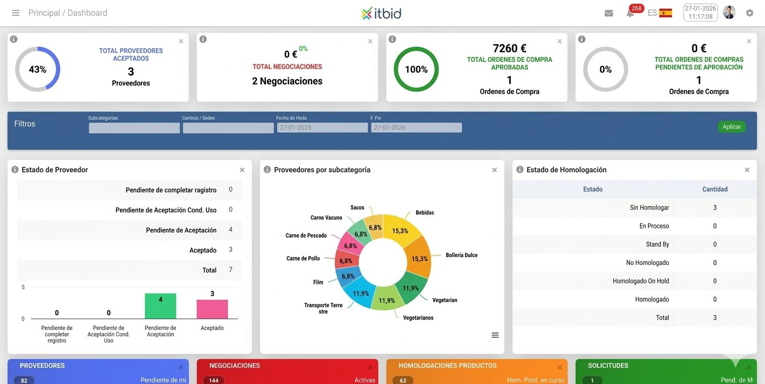
Task: Open the messages envelope icon
Action: tap(608, 13)
